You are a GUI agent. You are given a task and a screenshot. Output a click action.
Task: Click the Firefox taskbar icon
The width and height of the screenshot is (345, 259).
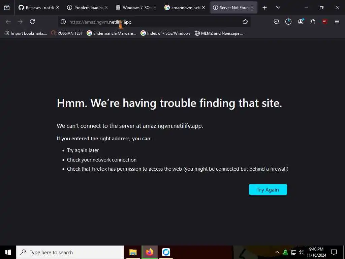point(149,252)
